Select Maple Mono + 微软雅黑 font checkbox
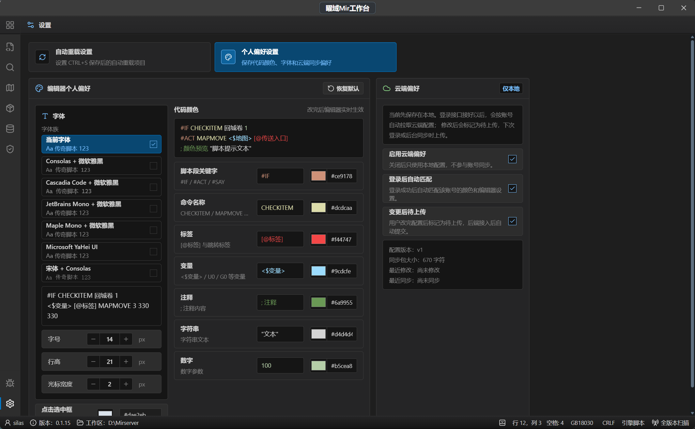The height and width of the screenshot is (429, 695). coord(153,230)
